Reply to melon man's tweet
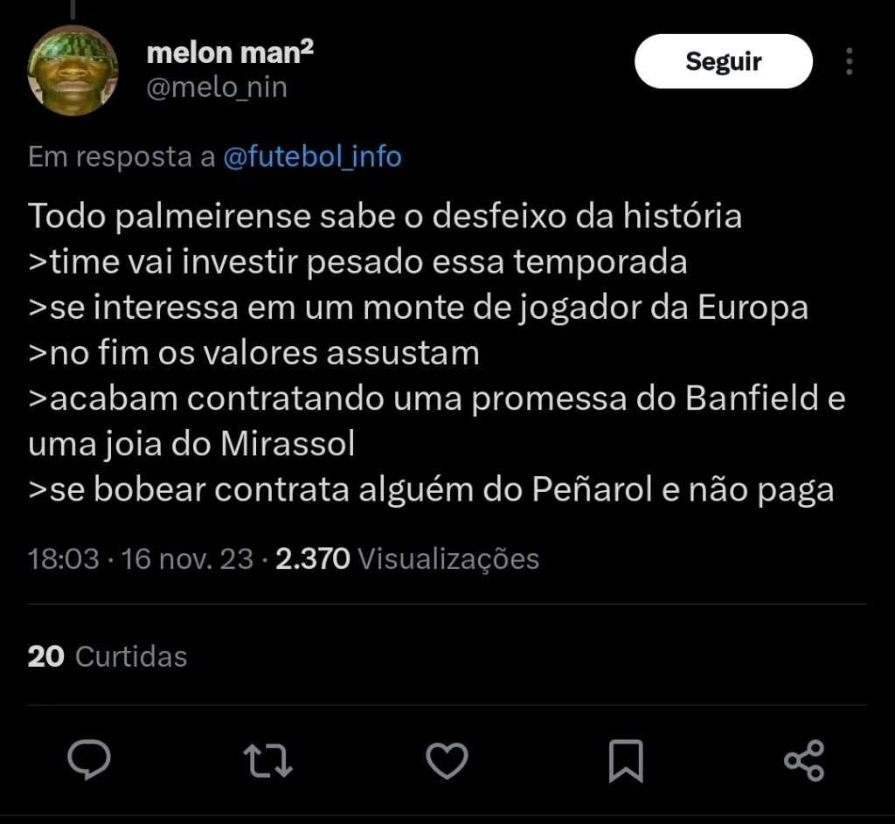The height and width of the screenshot is (824, 895). pos(89,759)
